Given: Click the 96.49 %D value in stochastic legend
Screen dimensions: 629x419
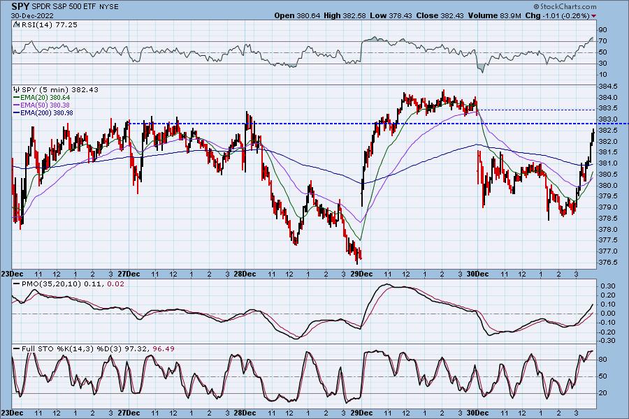Looking at the screenshot, I should point(164,349).
